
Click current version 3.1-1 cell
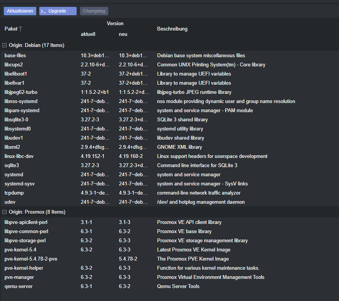tap(86, 222)
